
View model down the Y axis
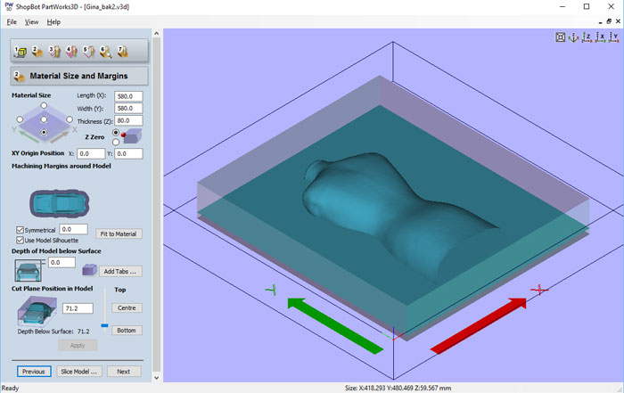tap(613, 37)
